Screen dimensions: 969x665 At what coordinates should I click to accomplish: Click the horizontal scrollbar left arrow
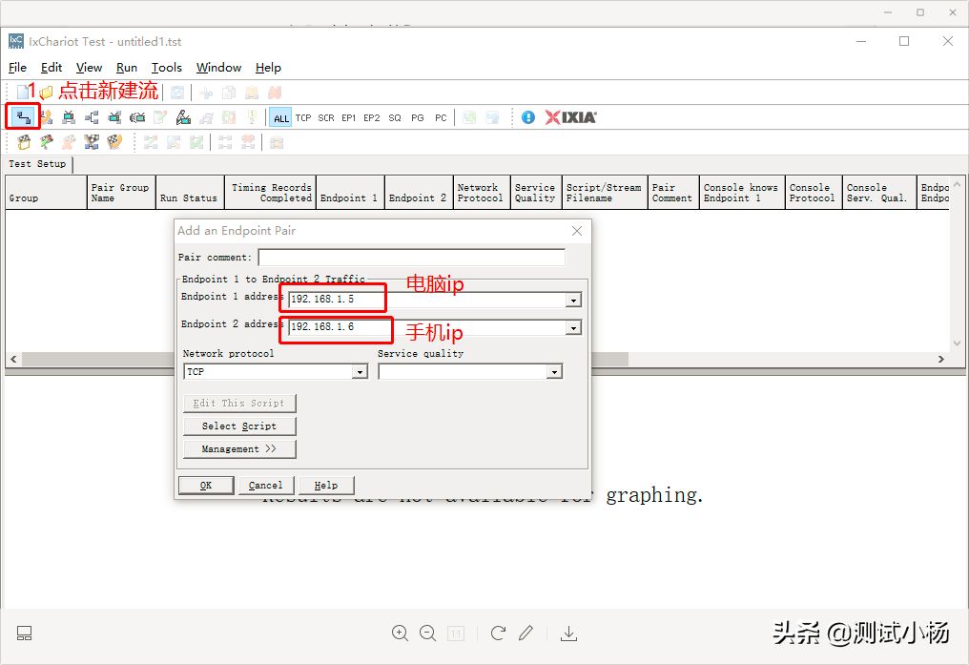[x=13, y=359]
